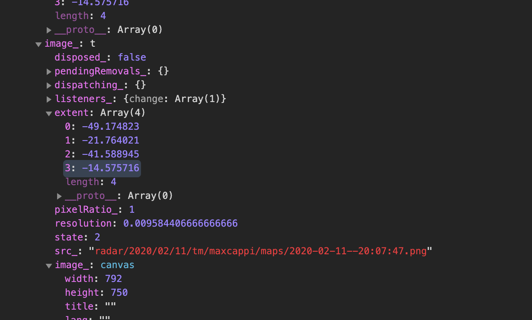532x320 pixels.
Task: Select the disposed_: false property
Action: 100,58
